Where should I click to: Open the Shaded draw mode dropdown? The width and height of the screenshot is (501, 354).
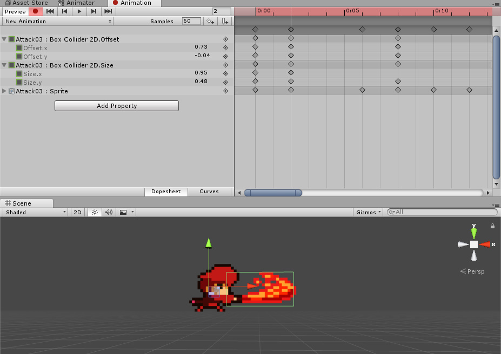35,213
